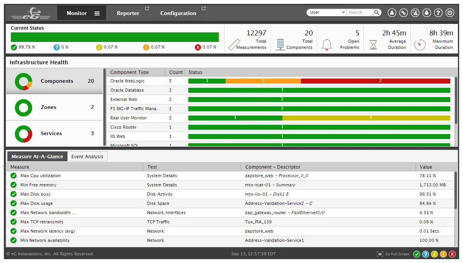Click the status icon for Min Free memory

(x=14, y=185)
